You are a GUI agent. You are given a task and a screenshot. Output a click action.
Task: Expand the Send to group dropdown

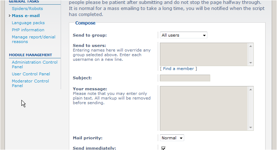183,35
